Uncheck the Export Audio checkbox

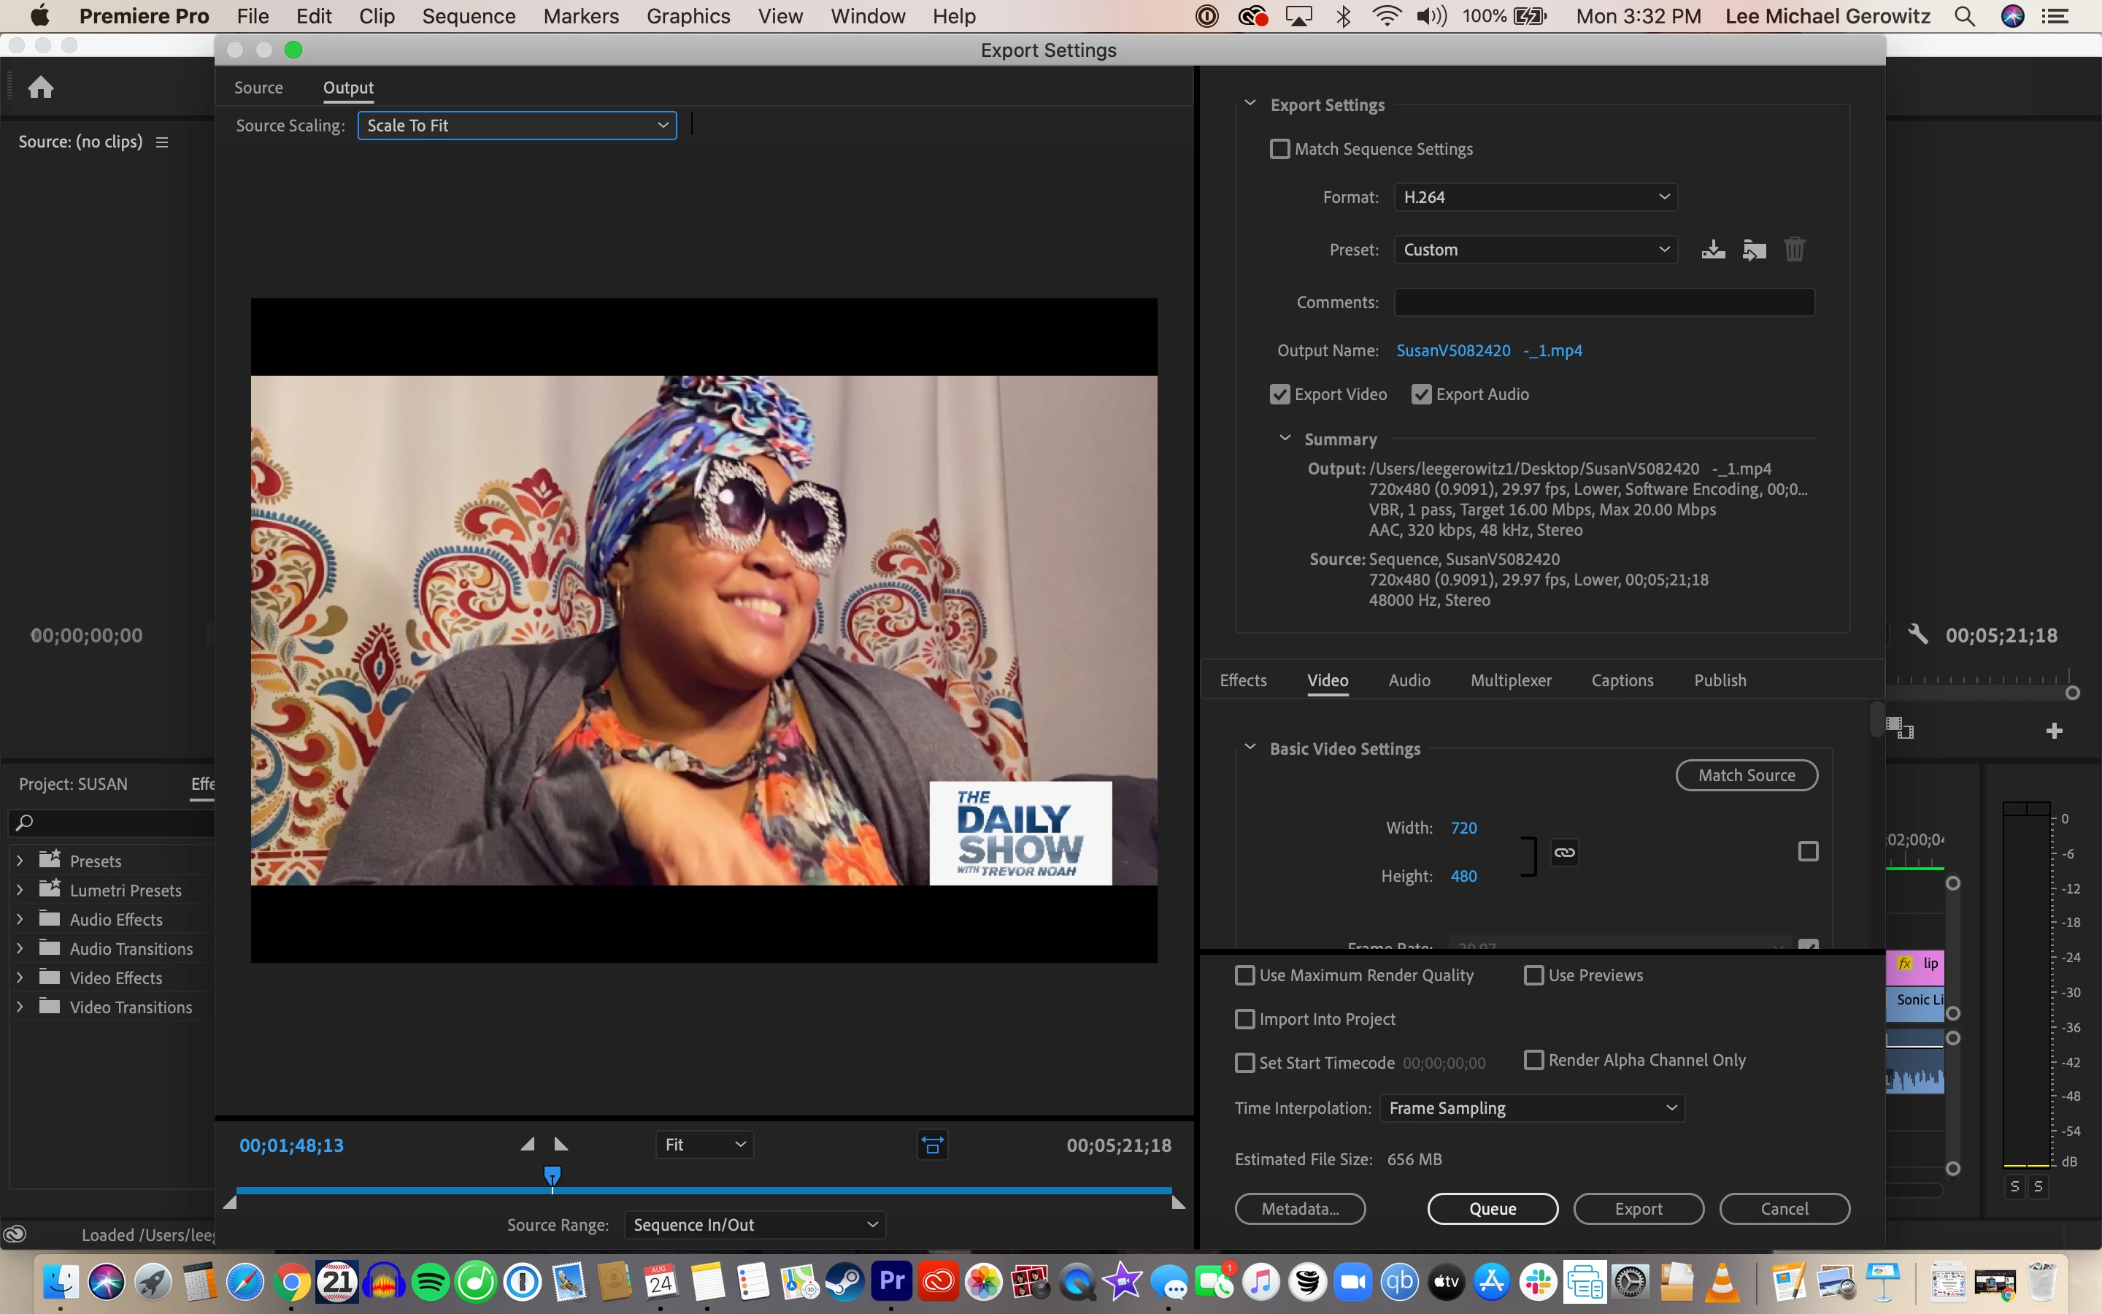click(x=1421, y=394)
